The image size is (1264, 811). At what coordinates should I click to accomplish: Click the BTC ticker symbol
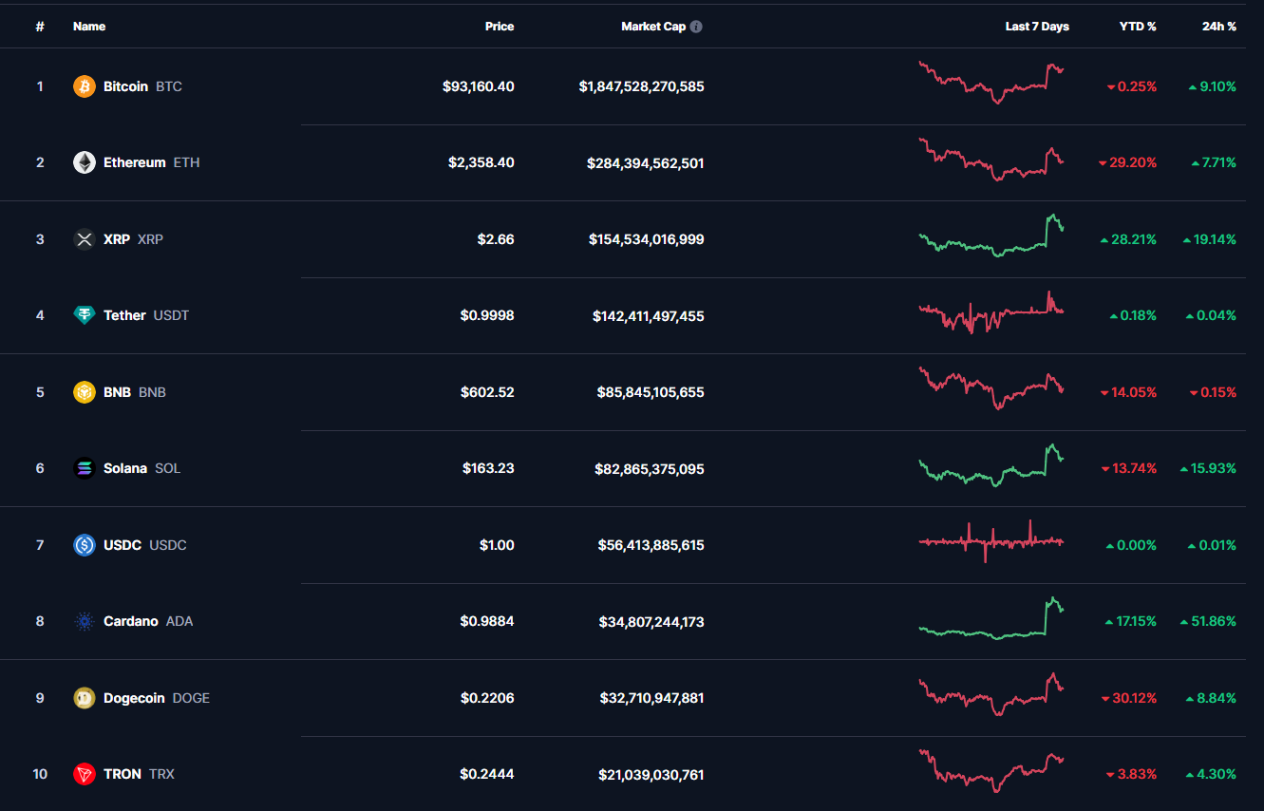click(169, 86)
